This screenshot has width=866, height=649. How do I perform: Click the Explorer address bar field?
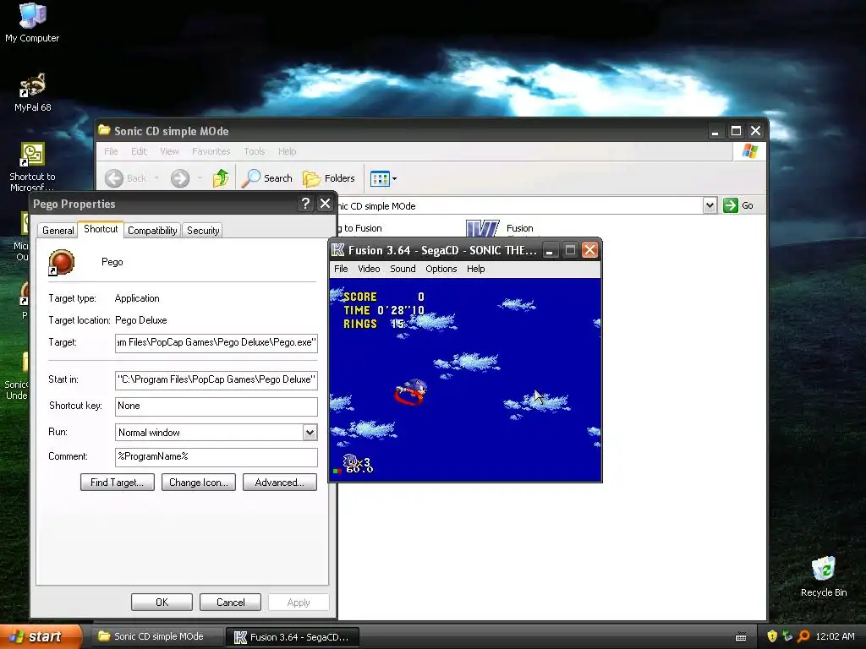pos(519,206)
